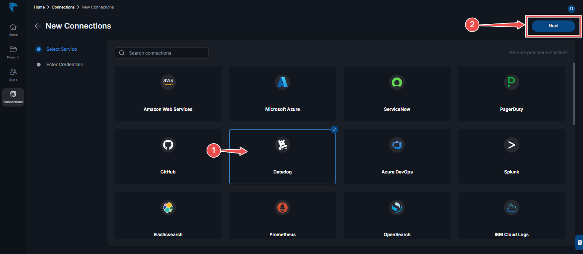Select the Prometheus connection icon
The width and height of the screenshot is (583, 254).
[x=282, y=208]
